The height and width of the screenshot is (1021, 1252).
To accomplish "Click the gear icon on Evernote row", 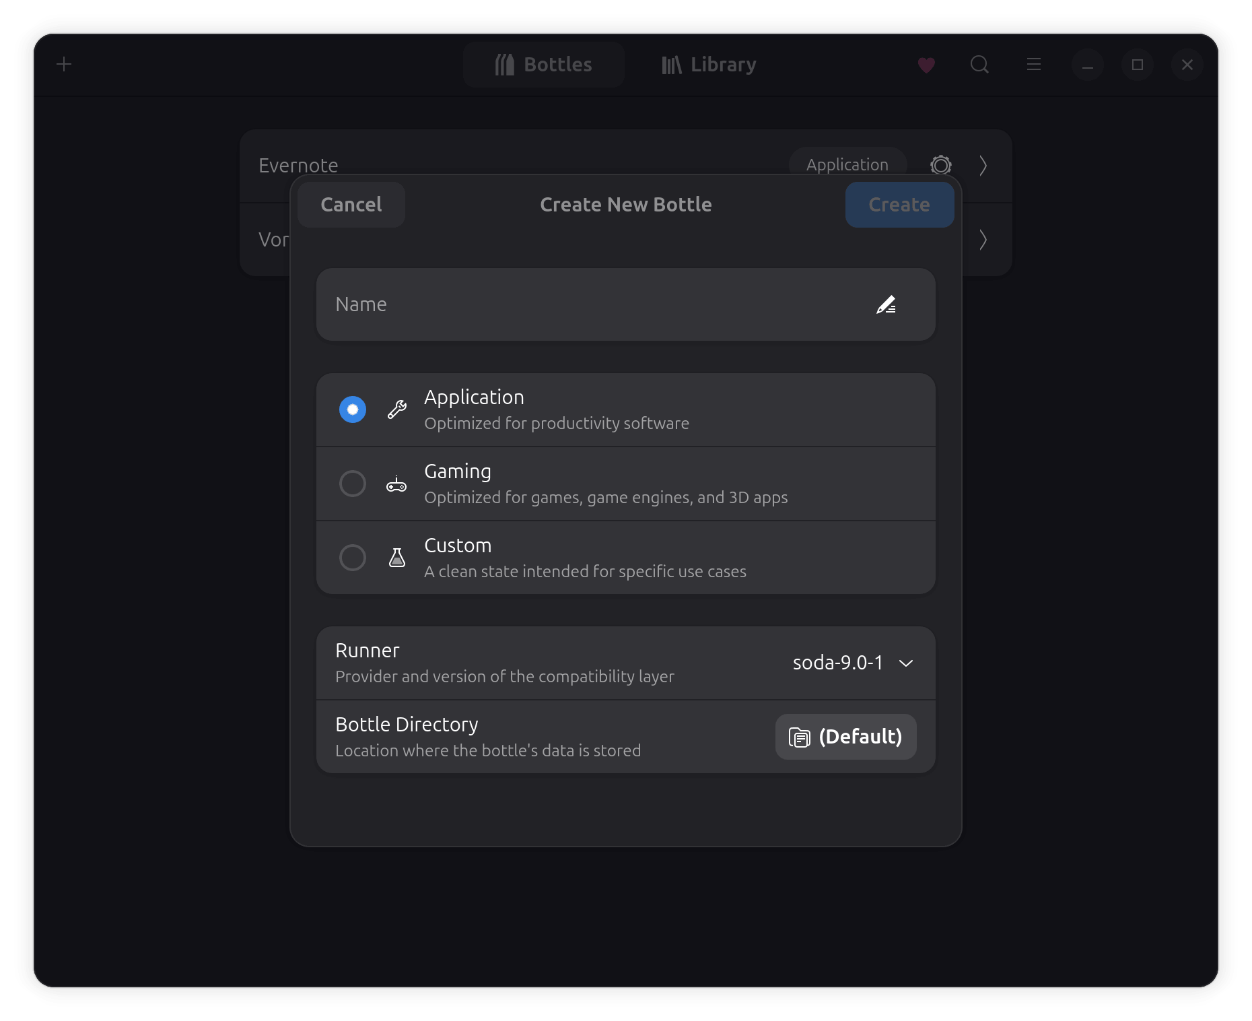I will 940,165.
